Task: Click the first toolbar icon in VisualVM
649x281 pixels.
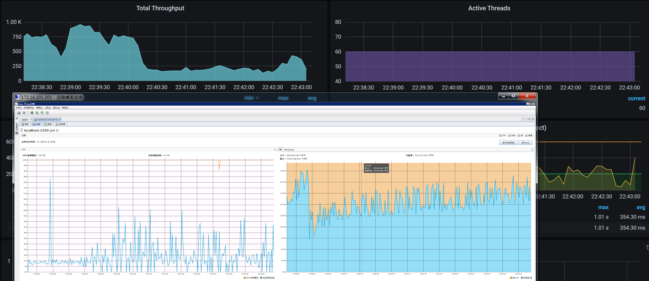Action: [19, 113]
